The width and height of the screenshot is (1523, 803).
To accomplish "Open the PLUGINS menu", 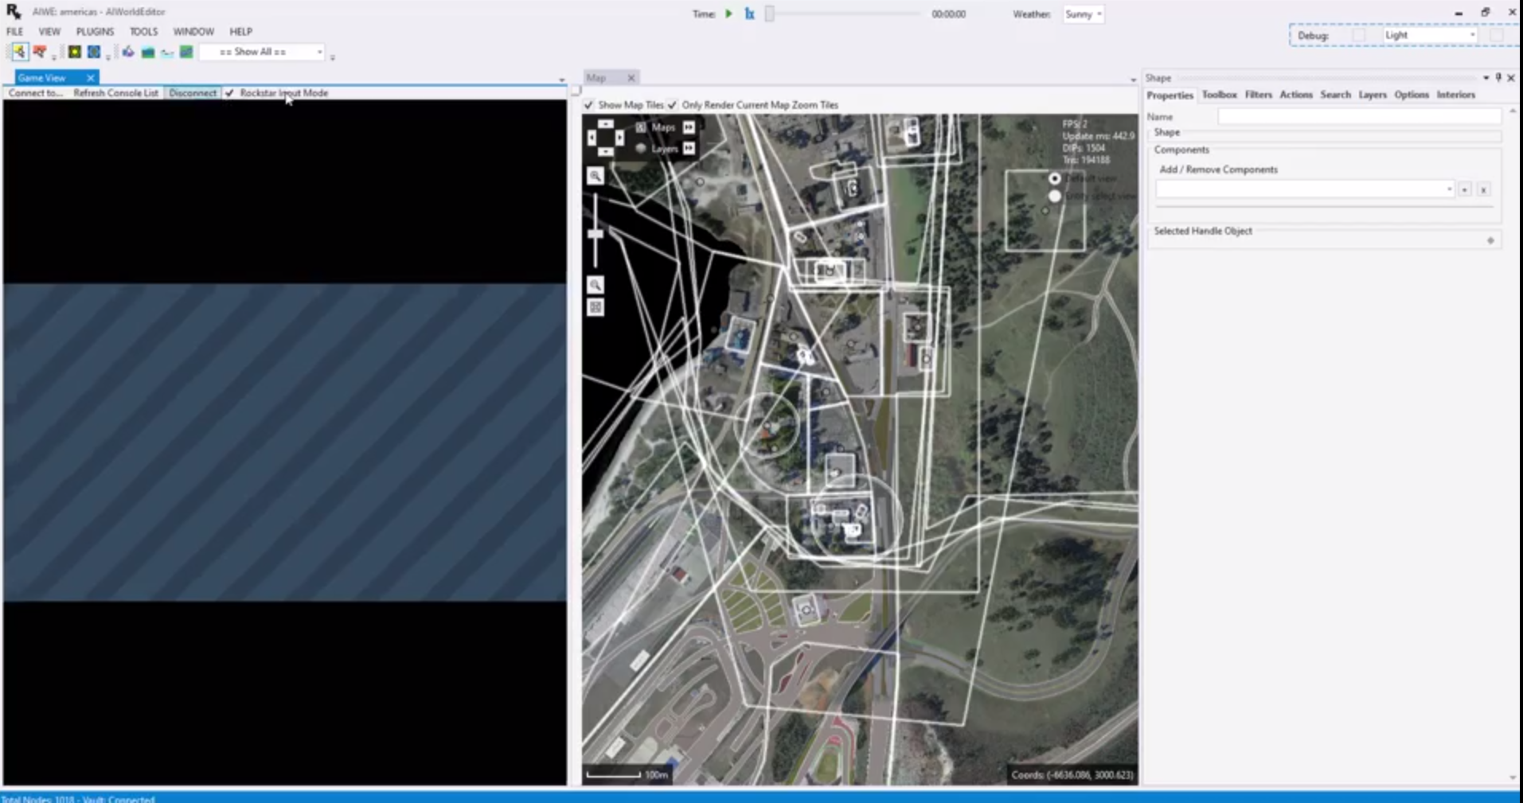I will coord(95,32).
